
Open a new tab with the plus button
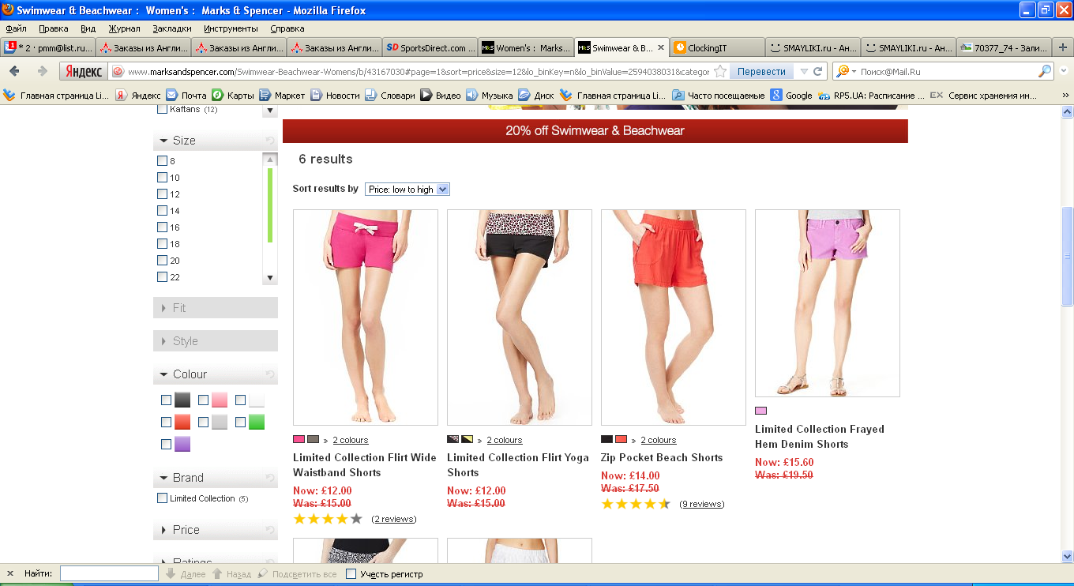point(1063,47)
